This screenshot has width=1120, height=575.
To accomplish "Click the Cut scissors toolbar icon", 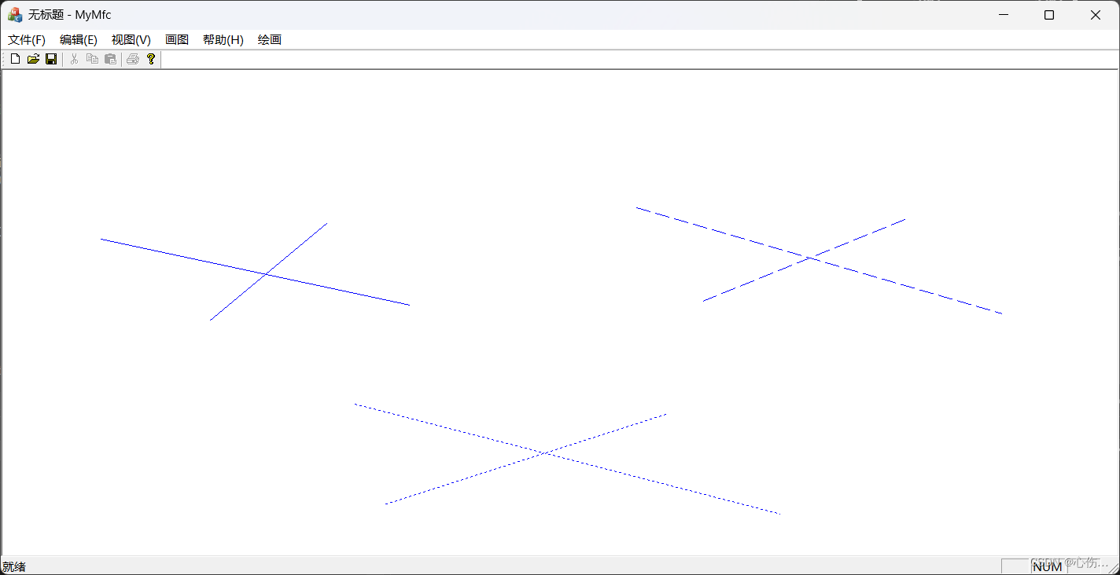I will pyautogui.click(x=74, y=59).
